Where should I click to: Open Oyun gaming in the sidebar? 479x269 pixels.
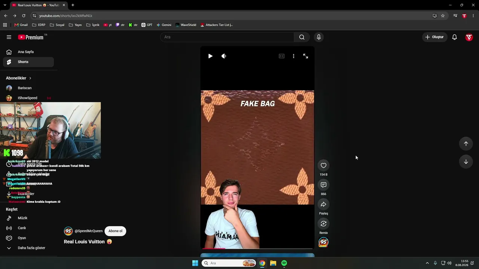(28, 238)
